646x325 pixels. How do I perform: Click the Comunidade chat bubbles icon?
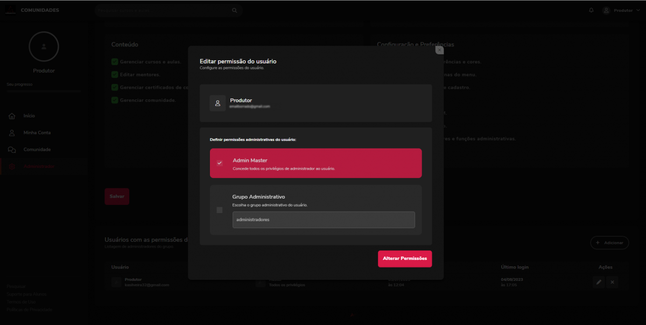click(x=12, y=150)
